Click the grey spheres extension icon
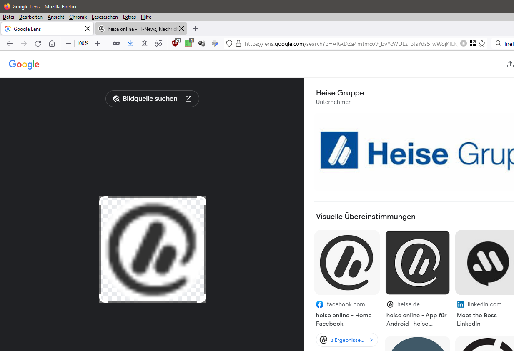 [202, 43]
